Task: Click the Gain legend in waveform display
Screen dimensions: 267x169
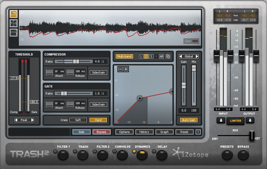Action: tap(191, 41)
